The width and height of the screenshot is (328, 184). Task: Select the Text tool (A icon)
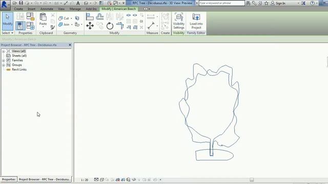(78, 3)
